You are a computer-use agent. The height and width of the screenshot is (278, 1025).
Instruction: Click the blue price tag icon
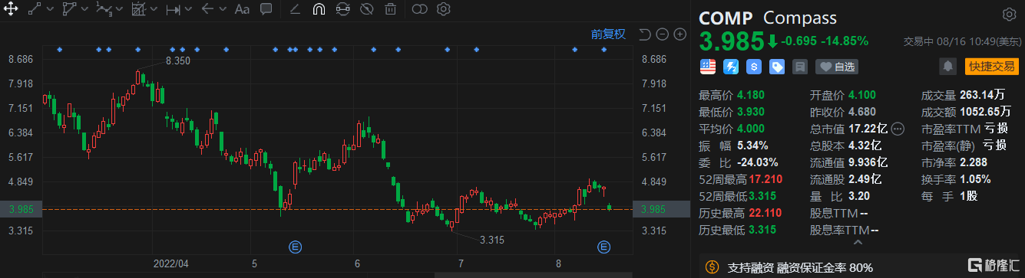[x=776, y=67]
